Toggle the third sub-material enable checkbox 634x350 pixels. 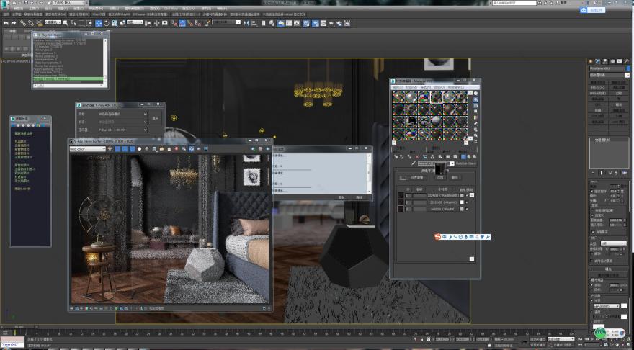[466, 209]
